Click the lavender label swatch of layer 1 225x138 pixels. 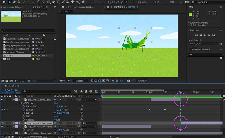point(16,100)
